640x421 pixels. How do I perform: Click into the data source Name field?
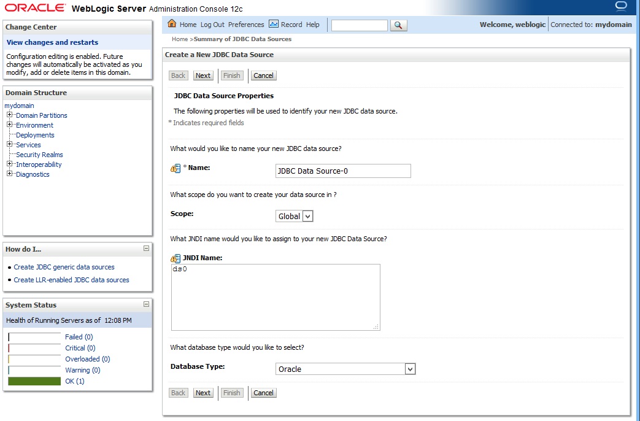[343, 171]
